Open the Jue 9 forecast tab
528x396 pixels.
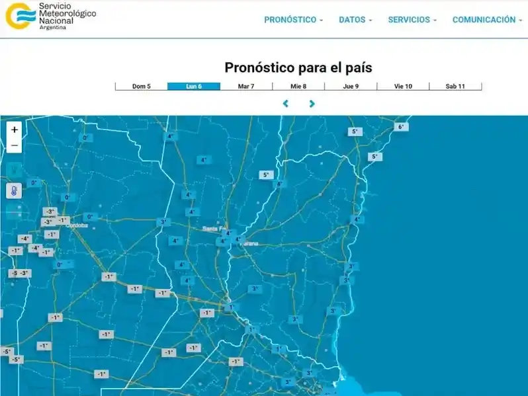tap(351, 87)
